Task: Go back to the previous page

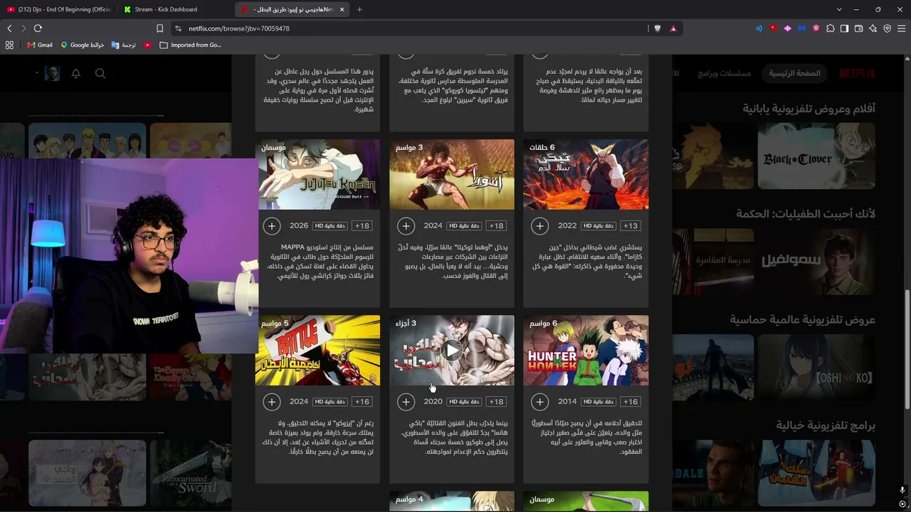Action: tap(9, 28)
